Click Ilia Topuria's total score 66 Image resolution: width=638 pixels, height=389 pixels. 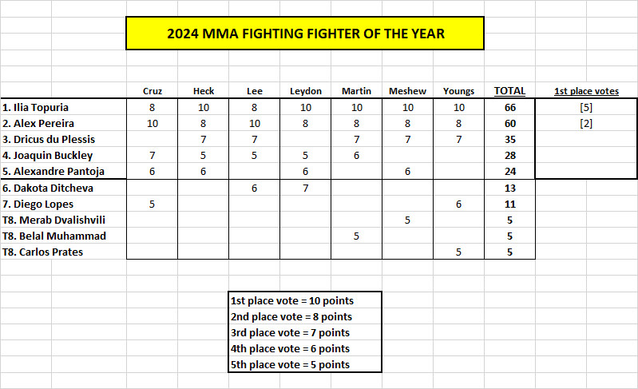tap(509, 107)
